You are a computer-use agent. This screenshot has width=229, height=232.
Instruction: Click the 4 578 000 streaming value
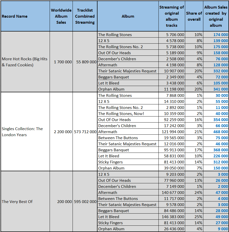(175, 41)
